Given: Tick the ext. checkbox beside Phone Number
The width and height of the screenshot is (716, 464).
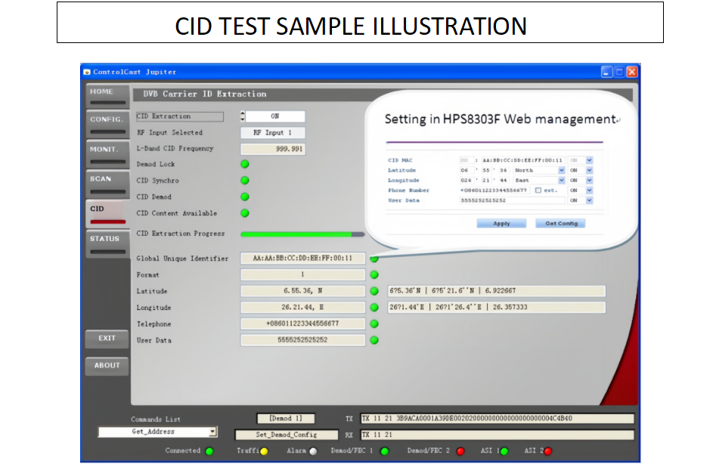Looking at the screenshot, I should (538, 190).
